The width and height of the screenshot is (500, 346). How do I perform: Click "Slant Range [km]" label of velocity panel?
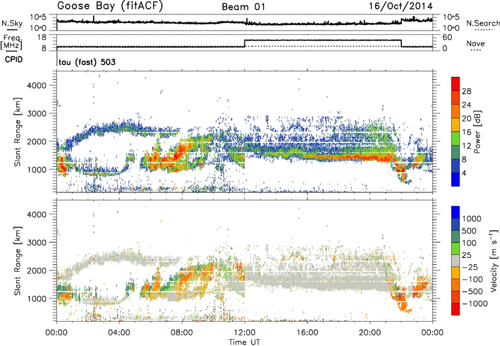(18, 260)
